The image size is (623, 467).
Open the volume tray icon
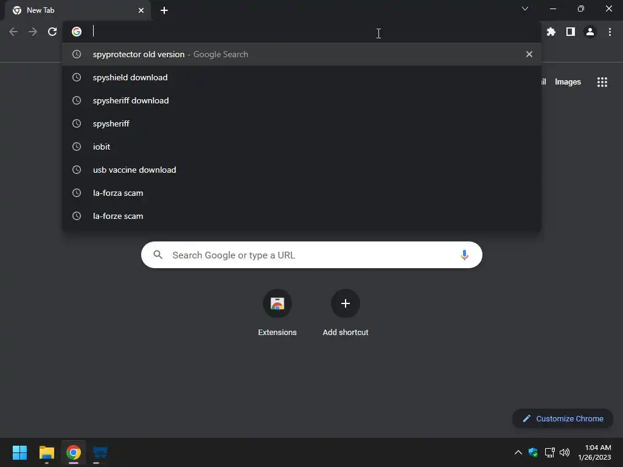[x=564, y=452]
